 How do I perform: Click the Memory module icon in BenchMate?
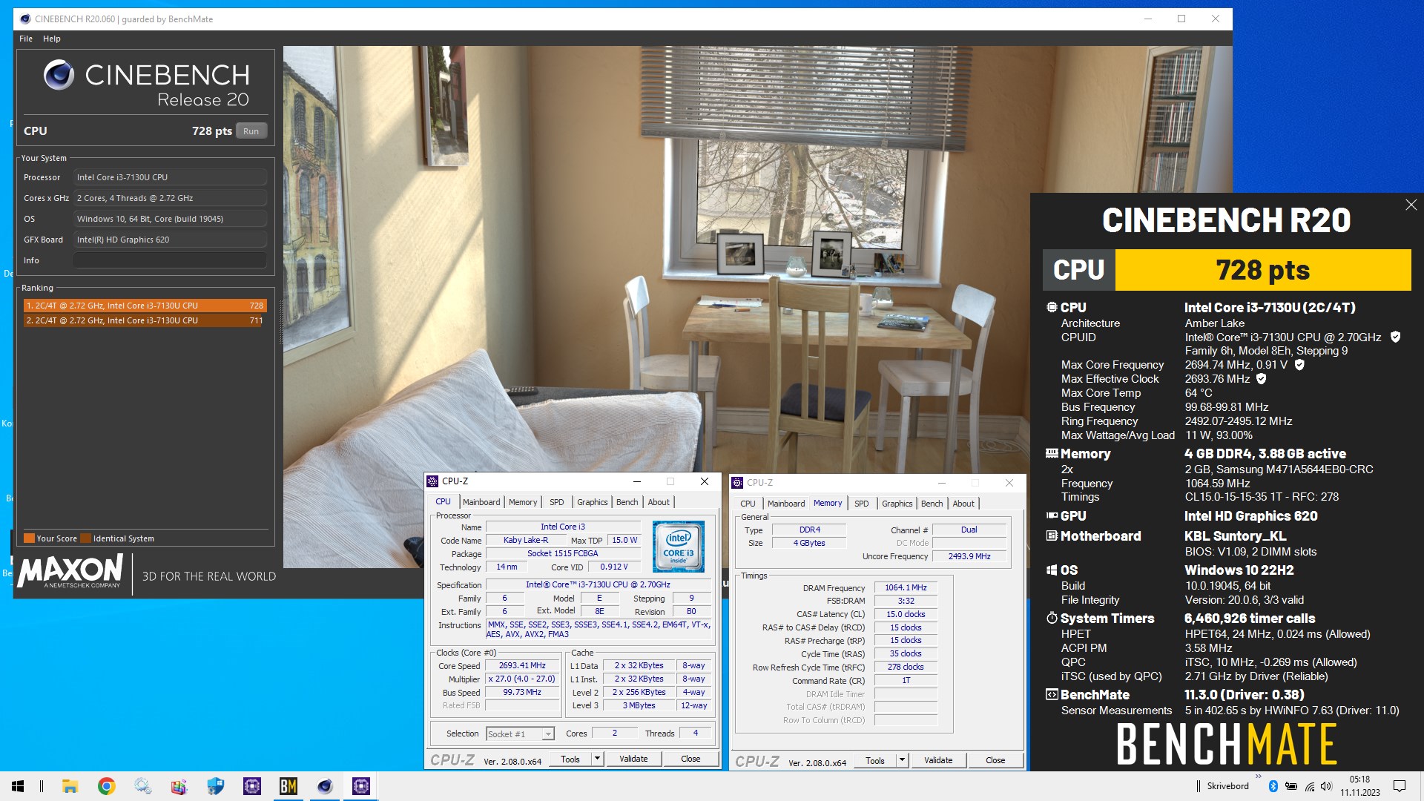pos(1052,453)
